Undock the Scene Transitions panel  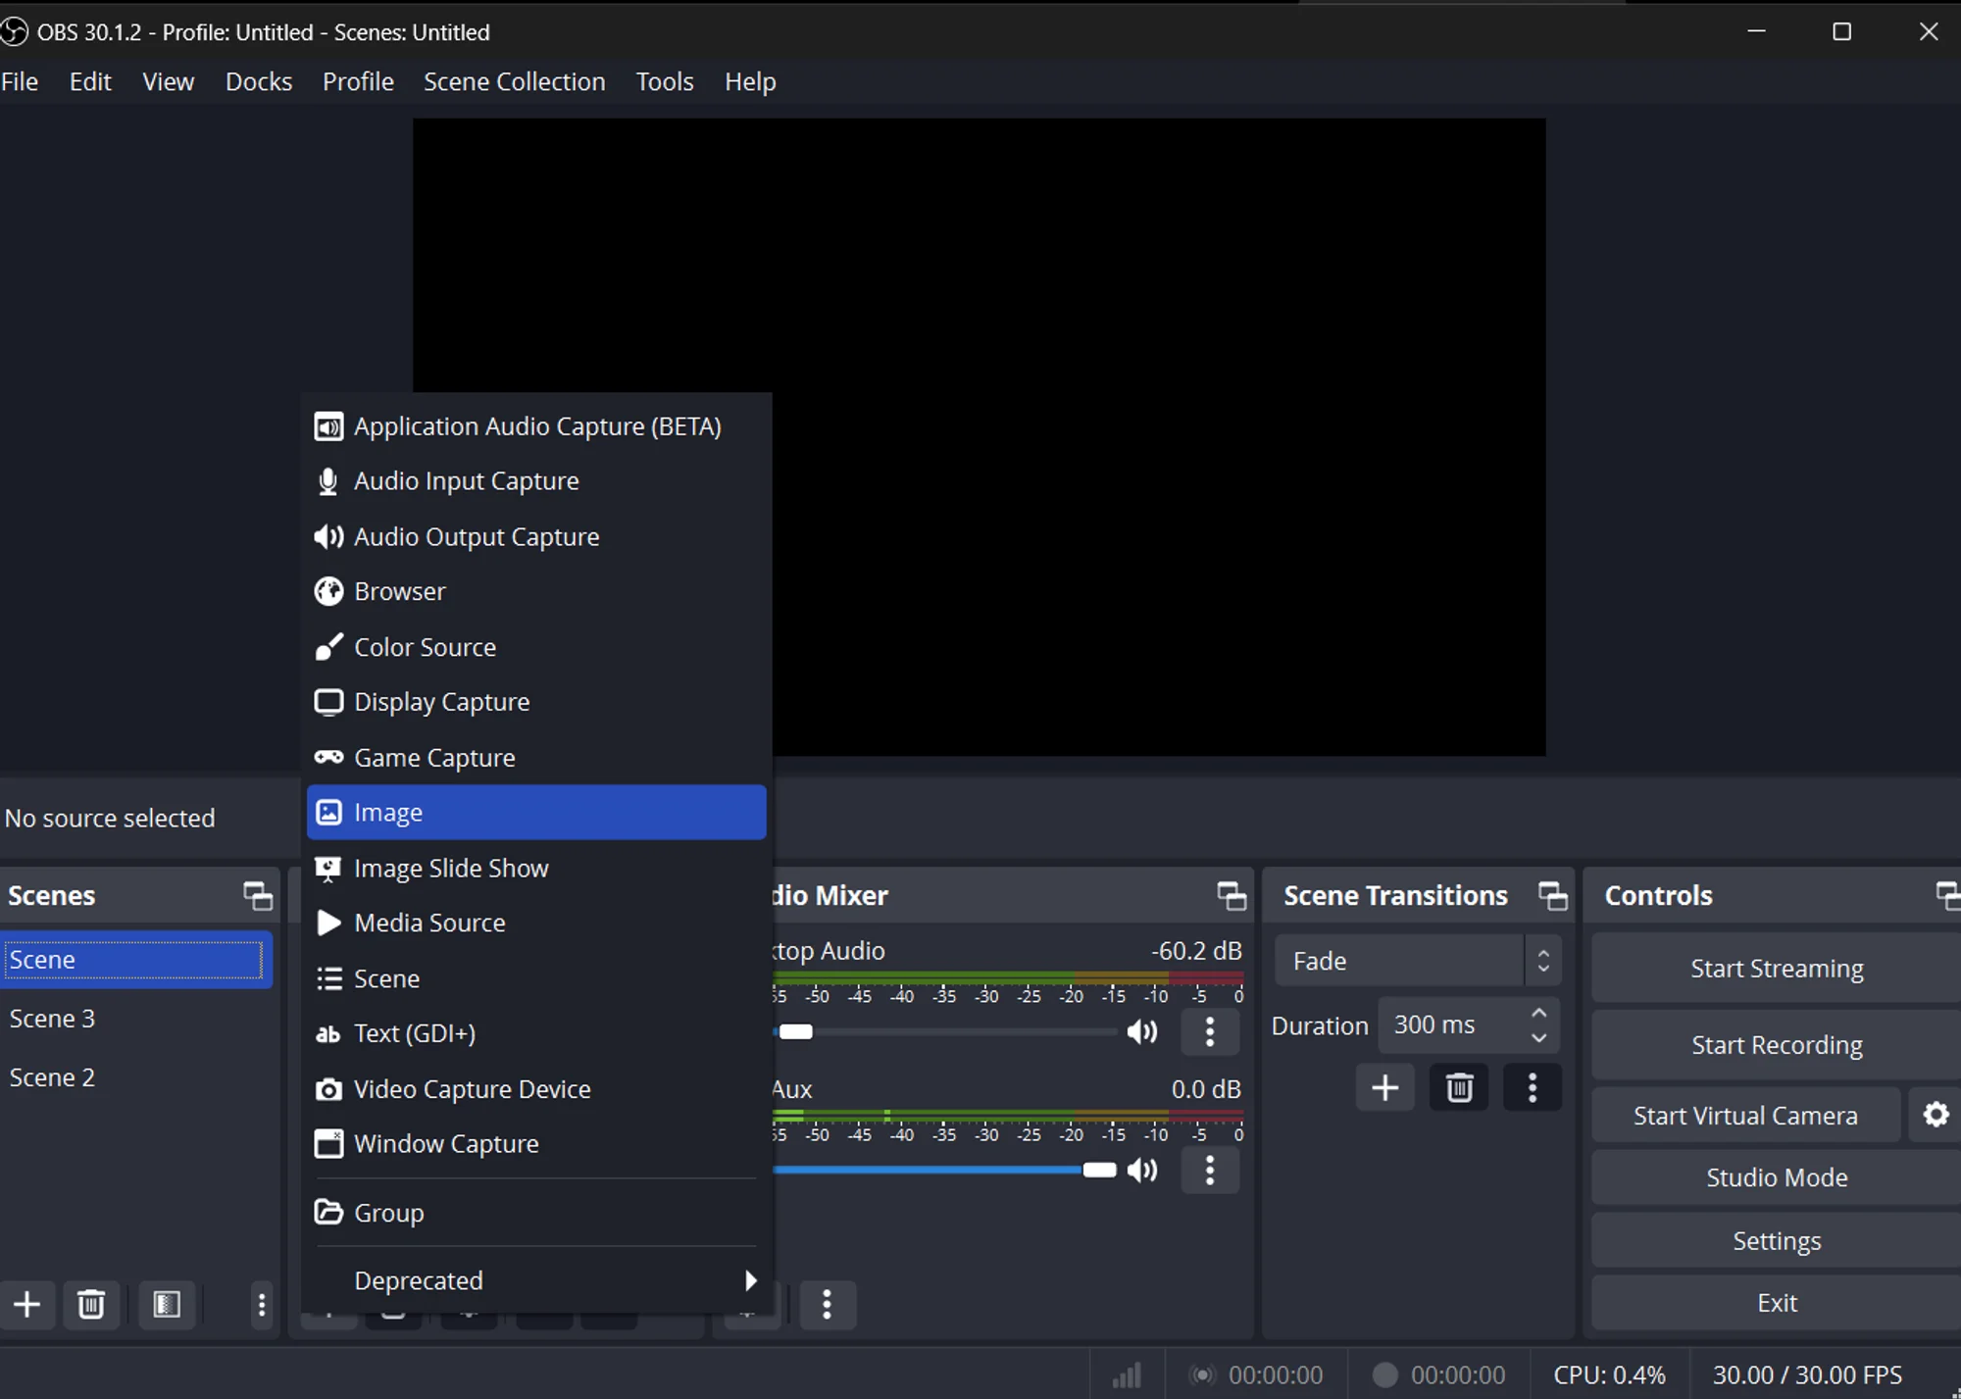pyautogui.click(x=1552, y=895)
